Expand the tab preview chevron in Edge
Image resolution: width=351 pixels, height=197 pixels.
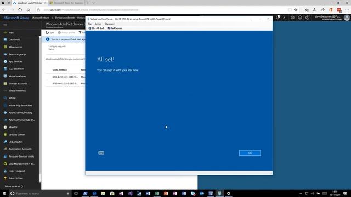(94, 3)
